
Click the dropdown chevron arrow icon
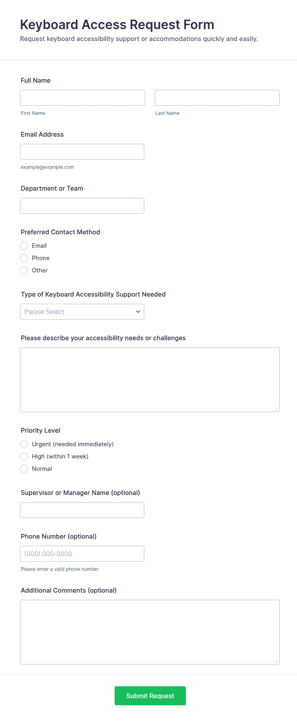coord(138,312)
